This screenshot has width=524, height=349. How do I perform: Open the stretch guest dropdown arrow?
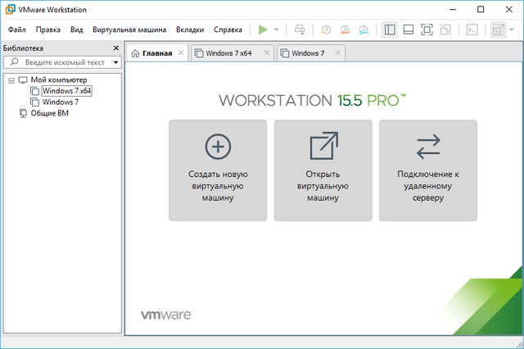pos(513,29)
